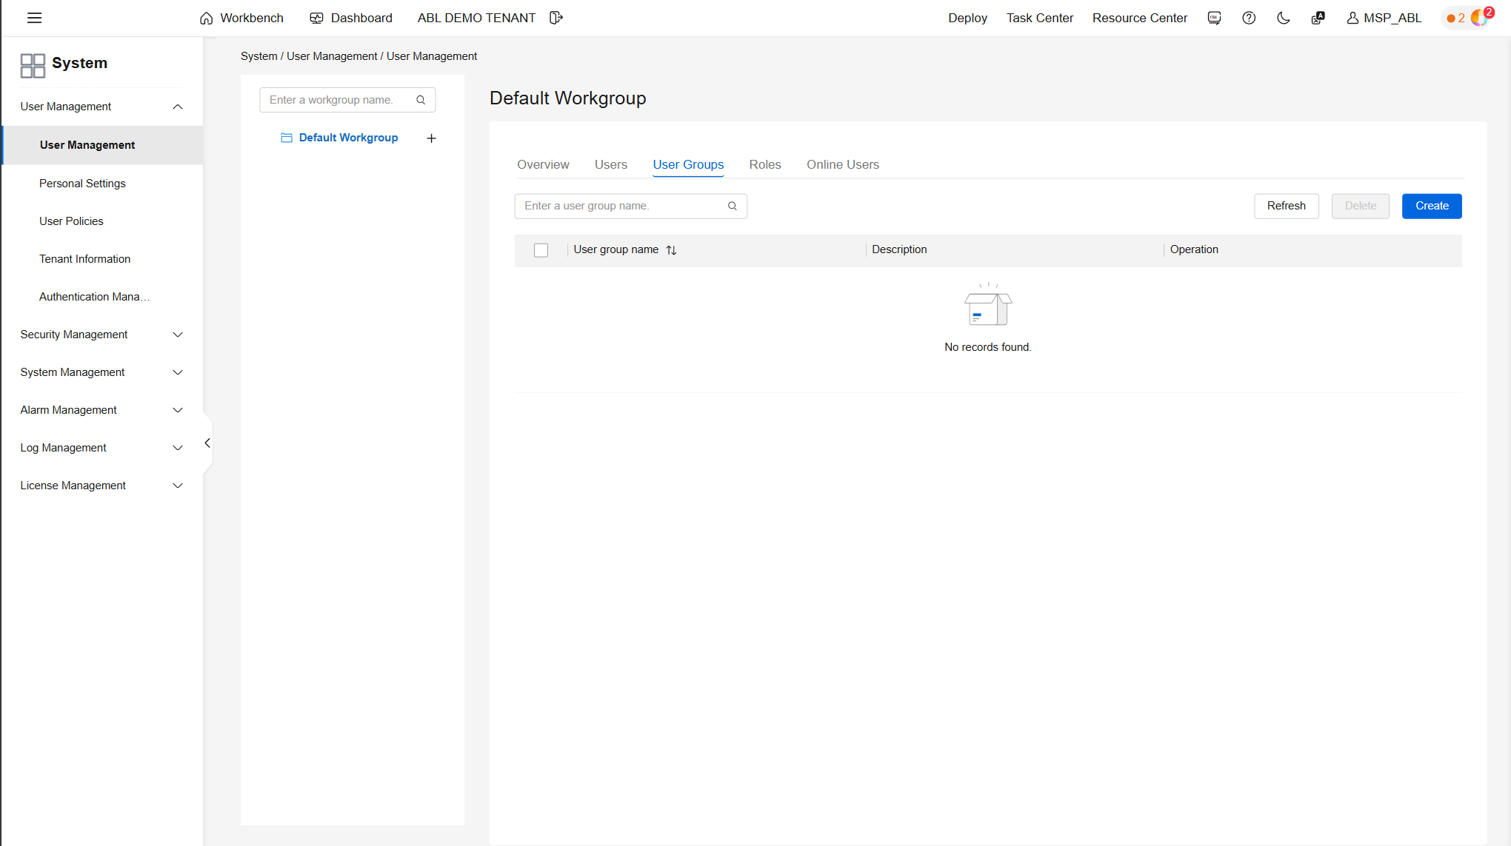Switch to the Roles tab
This screenshot has height=846, width=1511.
coord(764,164)
